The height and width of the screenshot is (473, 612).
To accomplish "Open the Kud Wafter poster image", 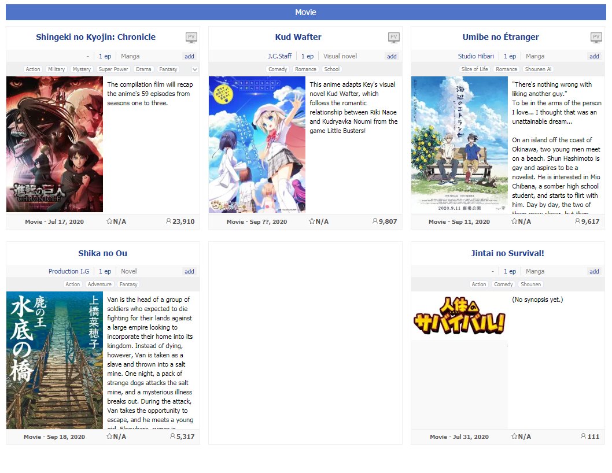I will click(257, 145).
